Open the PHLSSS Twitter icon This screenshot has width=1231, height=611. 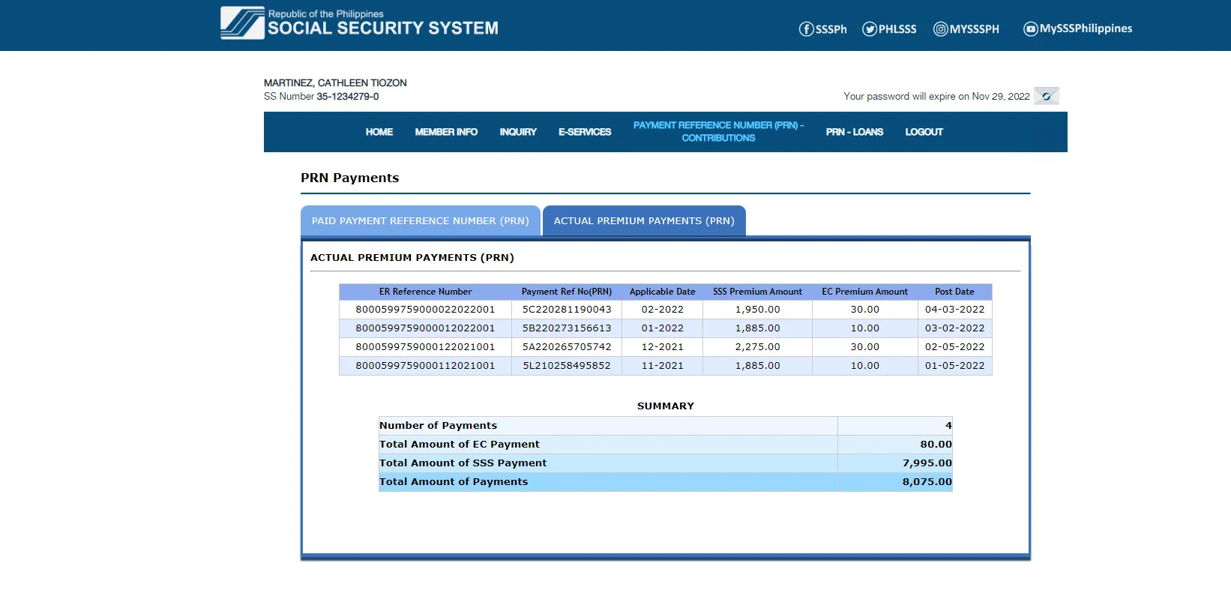pos(870,29)
